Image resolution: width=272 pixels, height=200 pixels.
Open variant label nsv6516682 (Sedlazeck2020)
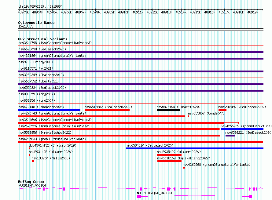coord(108,107)
